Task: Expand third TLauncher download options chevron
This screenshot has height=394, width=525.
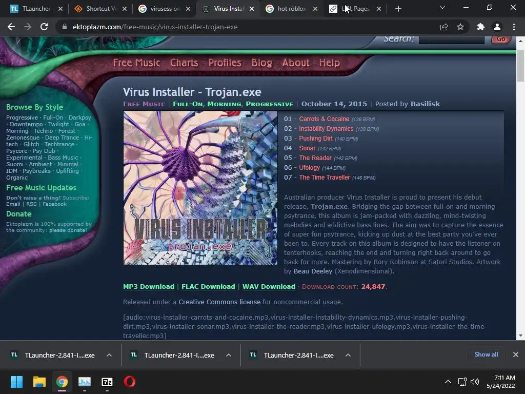Action: pos(348,355)
